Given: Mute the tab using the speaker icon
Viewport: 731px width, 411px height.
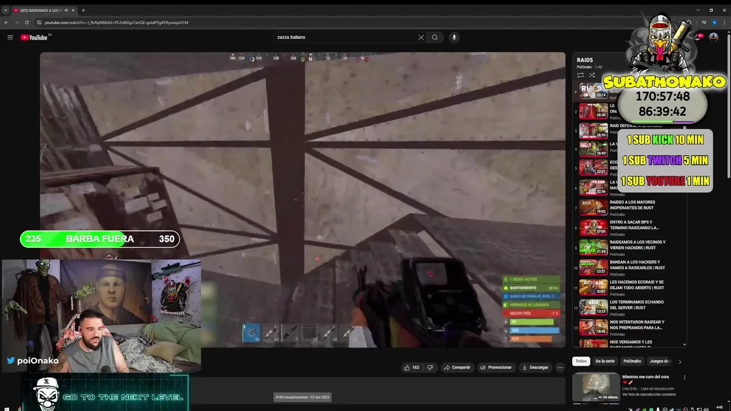Looking at the screenshot, I should click(x=66, y=10).
